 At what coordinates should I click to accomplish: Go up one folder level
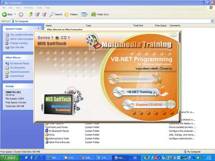31,14
